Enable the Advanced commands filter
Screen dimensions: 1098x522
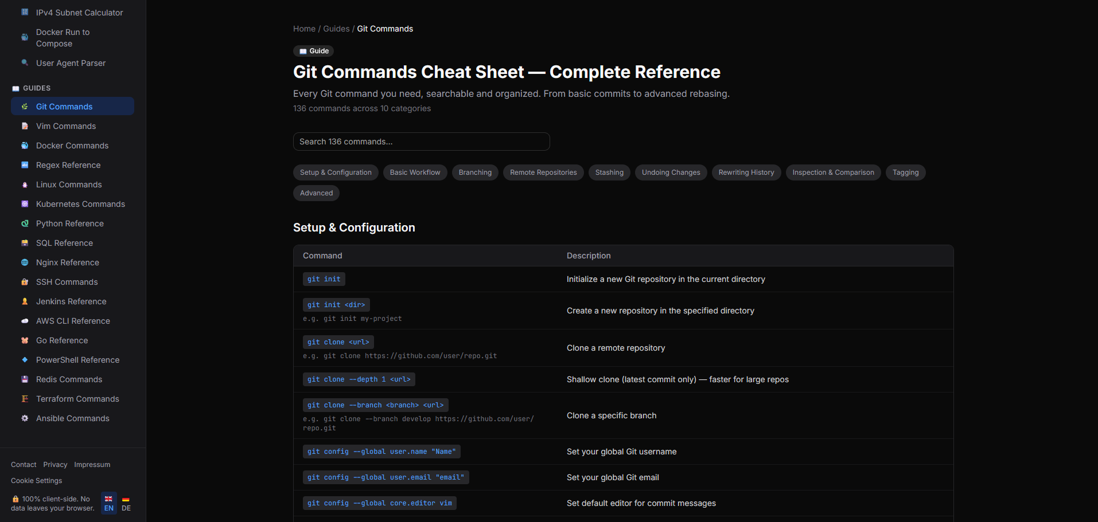(316, 193)
